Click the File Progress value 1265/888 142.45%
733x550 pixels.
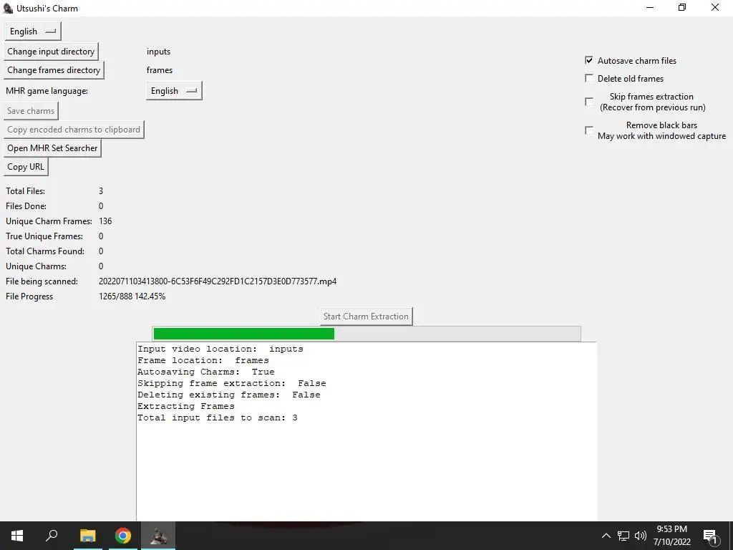pos(132,296)
